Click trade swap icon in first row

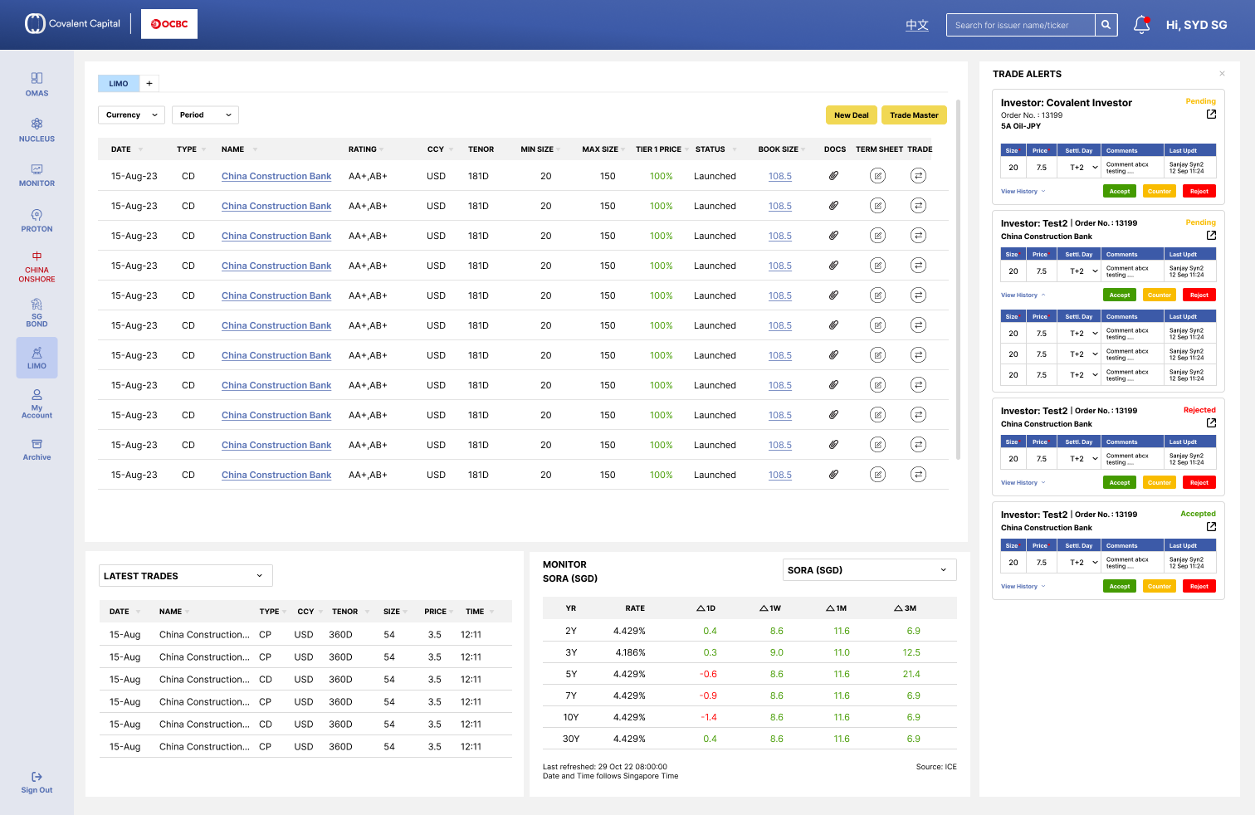(x=918, y=176)
